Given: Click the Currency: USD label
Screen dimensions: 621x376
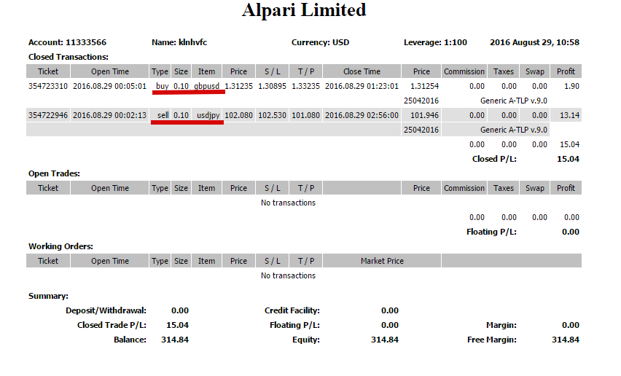Looking at the screenshot, I should [321, 42].
